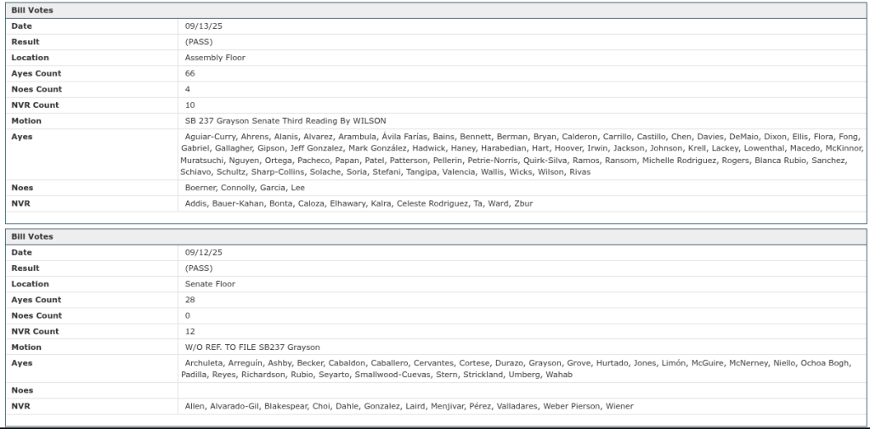Select the Assembly Floor location text
The height and width of the screenshot is (429, 870).
(215, 58)
